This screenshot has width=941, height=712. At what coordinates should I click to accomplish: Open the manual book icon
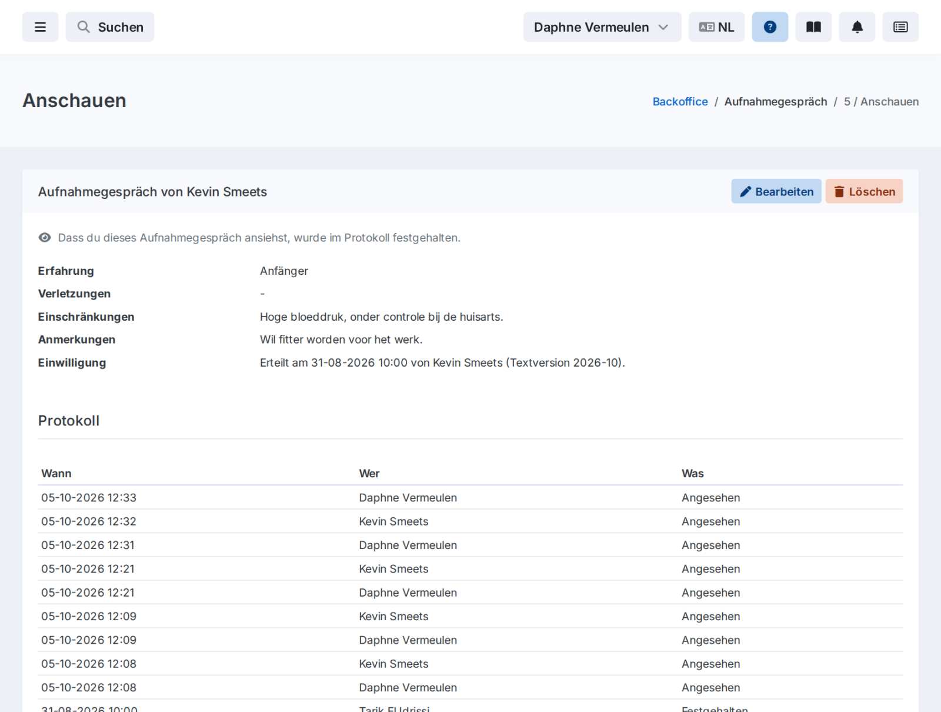[813, 27]
